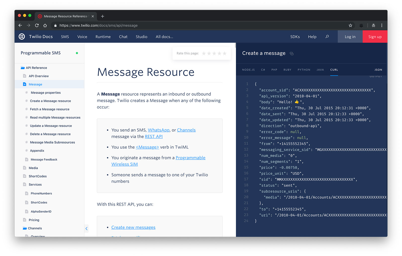The width and height of the screenshot is (402, 256).
Task: Click the copy icon beside Create a message
Action: pyautogui.click(x=292, y=53)
